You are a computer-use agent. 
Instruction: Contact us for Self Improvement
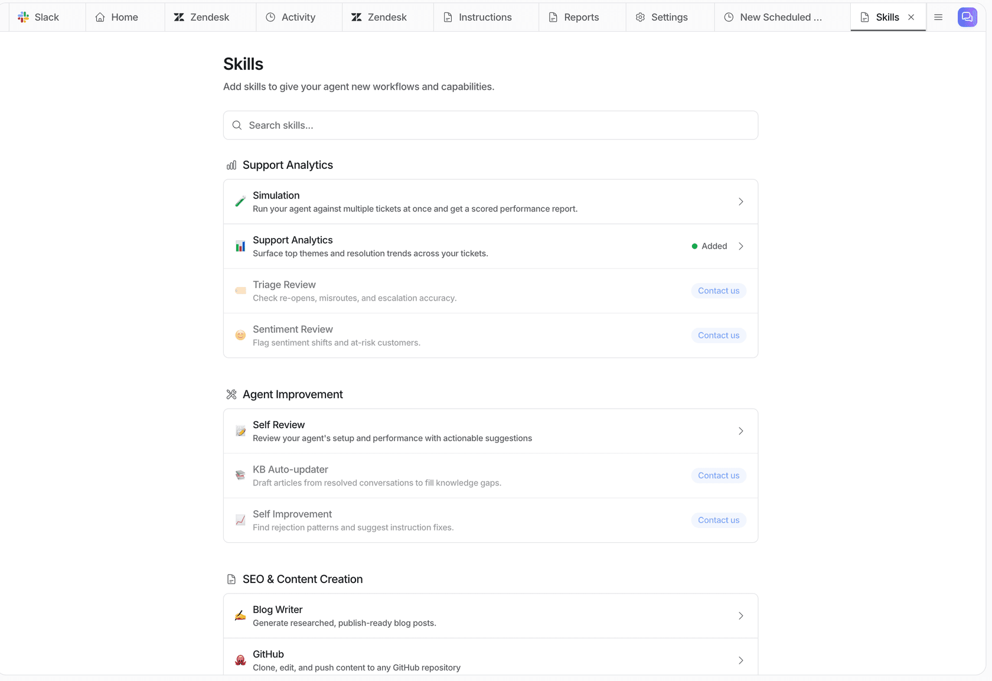tap(719, 520)
